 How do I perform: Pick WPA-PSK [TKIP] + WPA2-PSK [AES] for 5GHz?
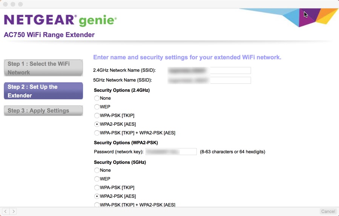click(97, 205)
